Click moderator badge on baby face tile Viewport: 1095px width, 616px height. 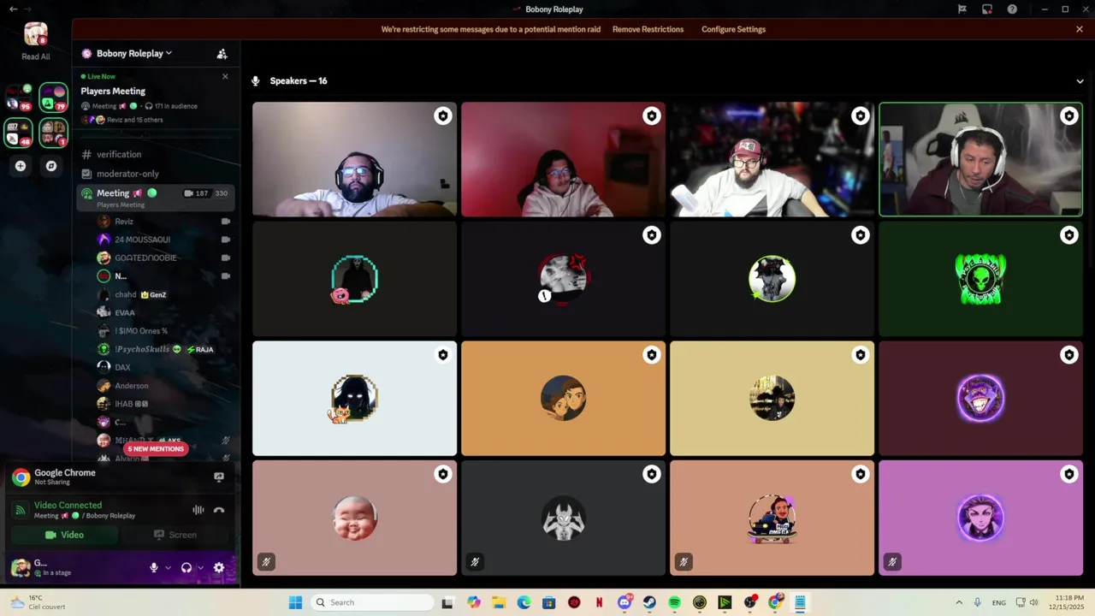click(442, 474)
